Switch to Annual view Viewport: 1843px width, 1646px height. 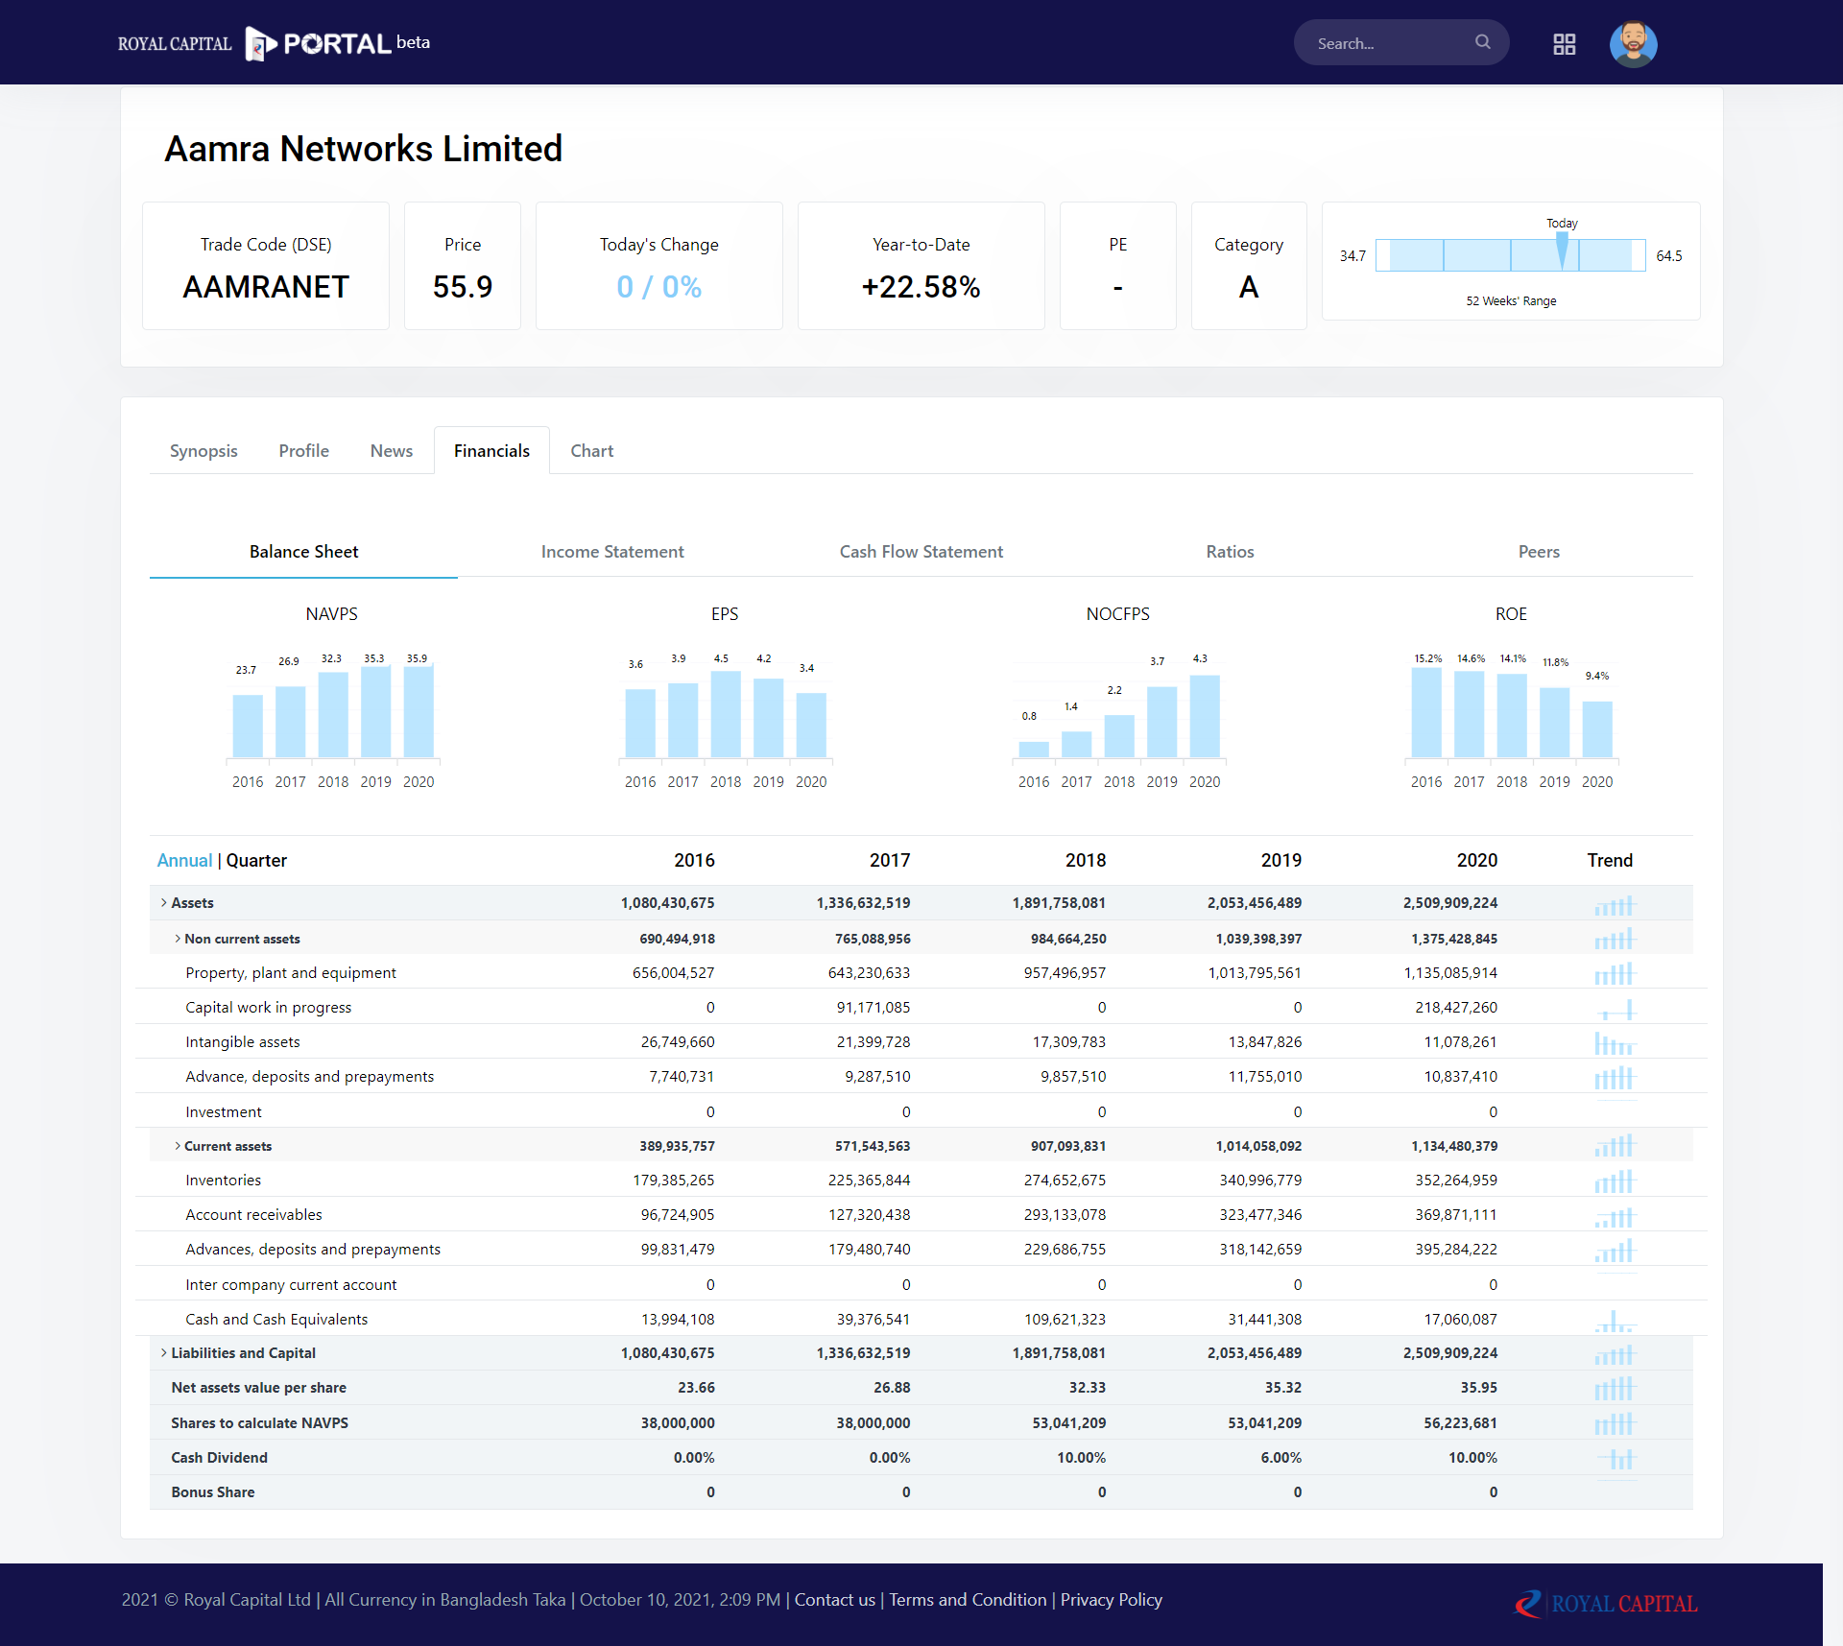(x=184, y=861)
